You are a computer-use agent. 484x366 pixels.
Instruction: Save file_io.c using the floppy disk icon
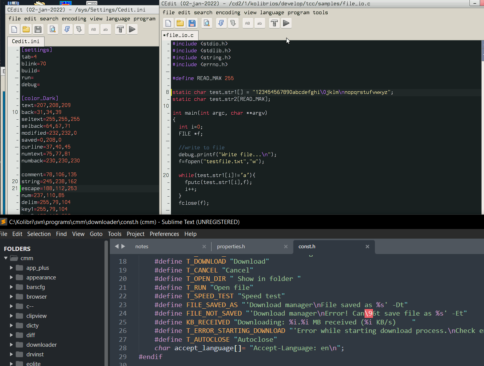[x=192, y=23]
